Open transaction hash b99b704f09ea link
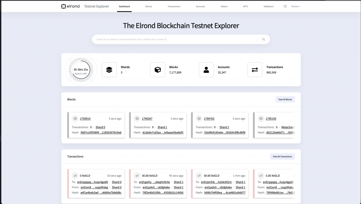This screenshot has height=204, width=361. tap(225, 192)
